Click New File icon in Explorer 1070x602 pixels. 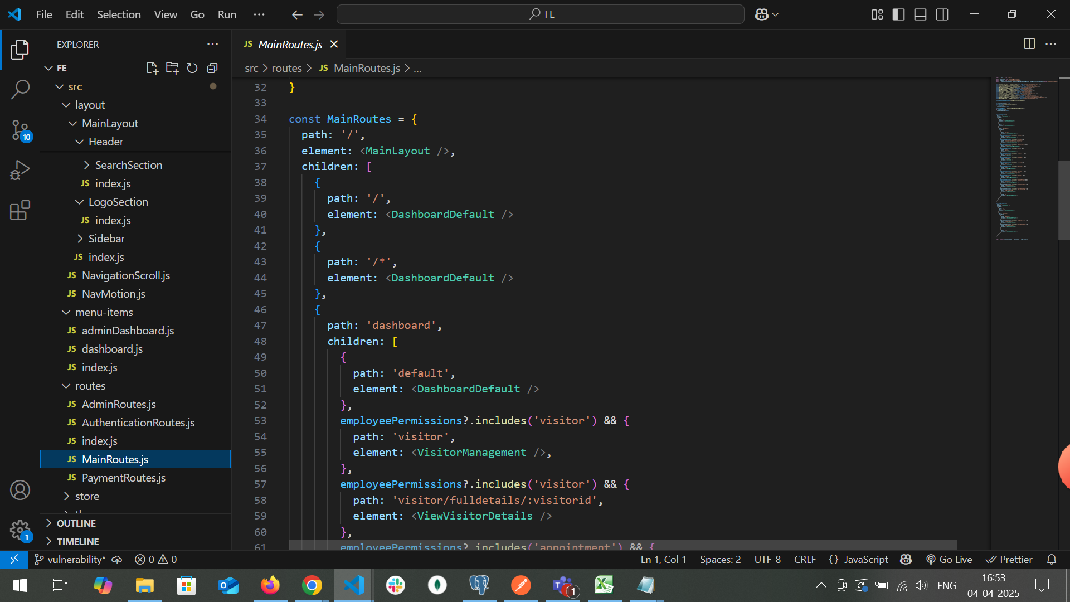[x=152, y=68]
